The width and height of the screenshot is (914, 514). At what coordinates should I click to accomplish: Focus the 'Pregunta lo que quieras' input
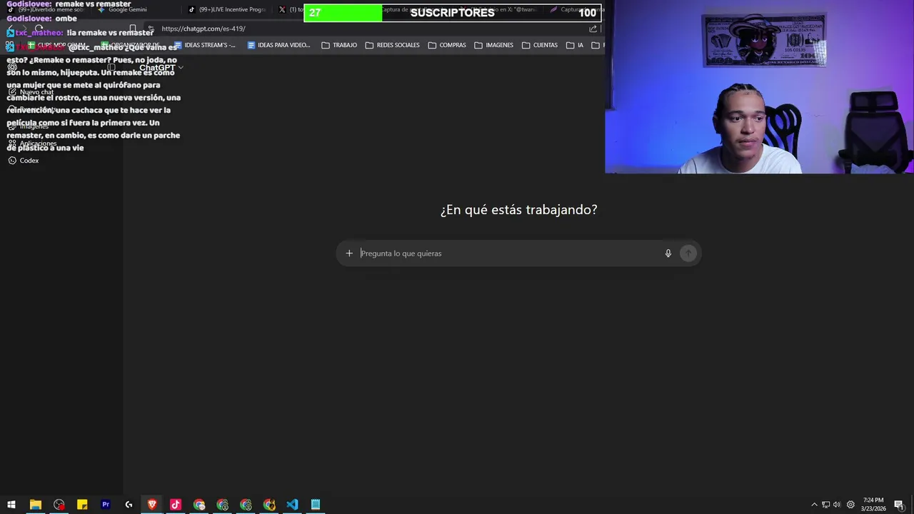(x=509, y=253)
